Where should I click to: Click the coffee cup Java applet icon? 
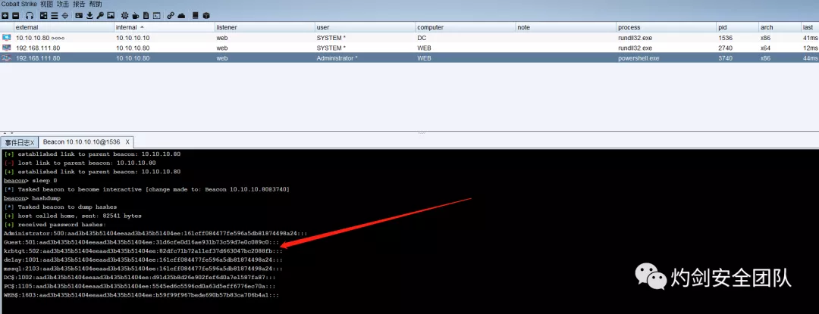pyautogui.click(x=136, y=16)
